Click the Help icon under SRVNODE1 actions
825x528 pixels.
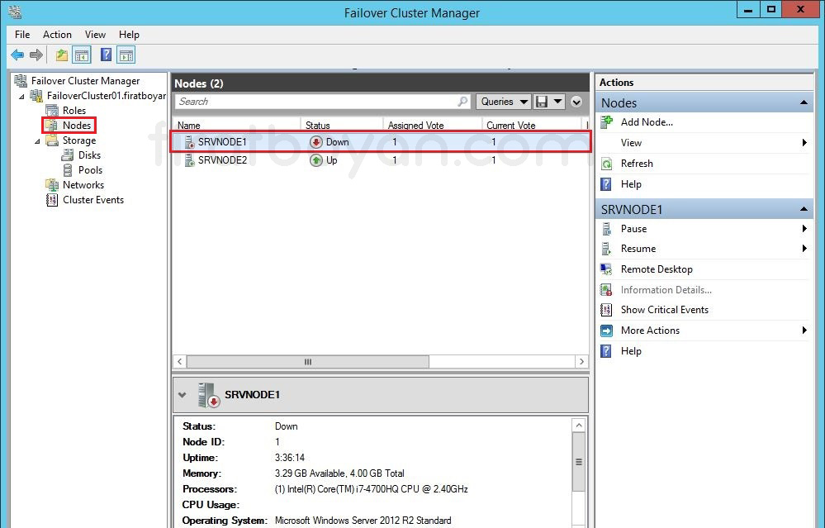[606, 351]
